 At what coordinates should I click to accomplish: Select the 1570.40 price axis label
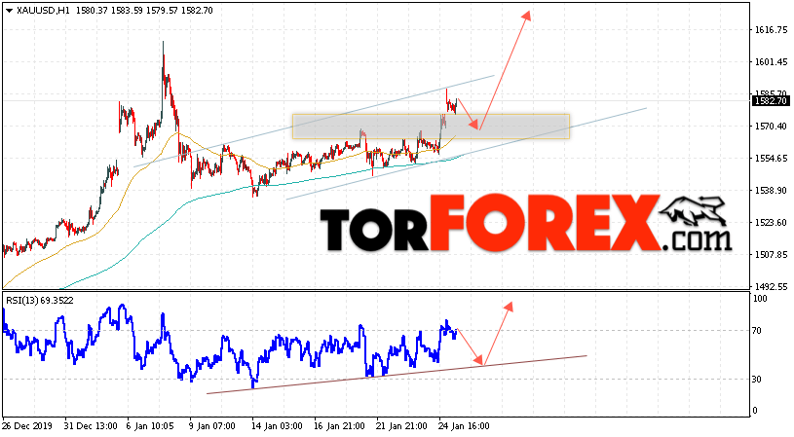pos(771,126)
